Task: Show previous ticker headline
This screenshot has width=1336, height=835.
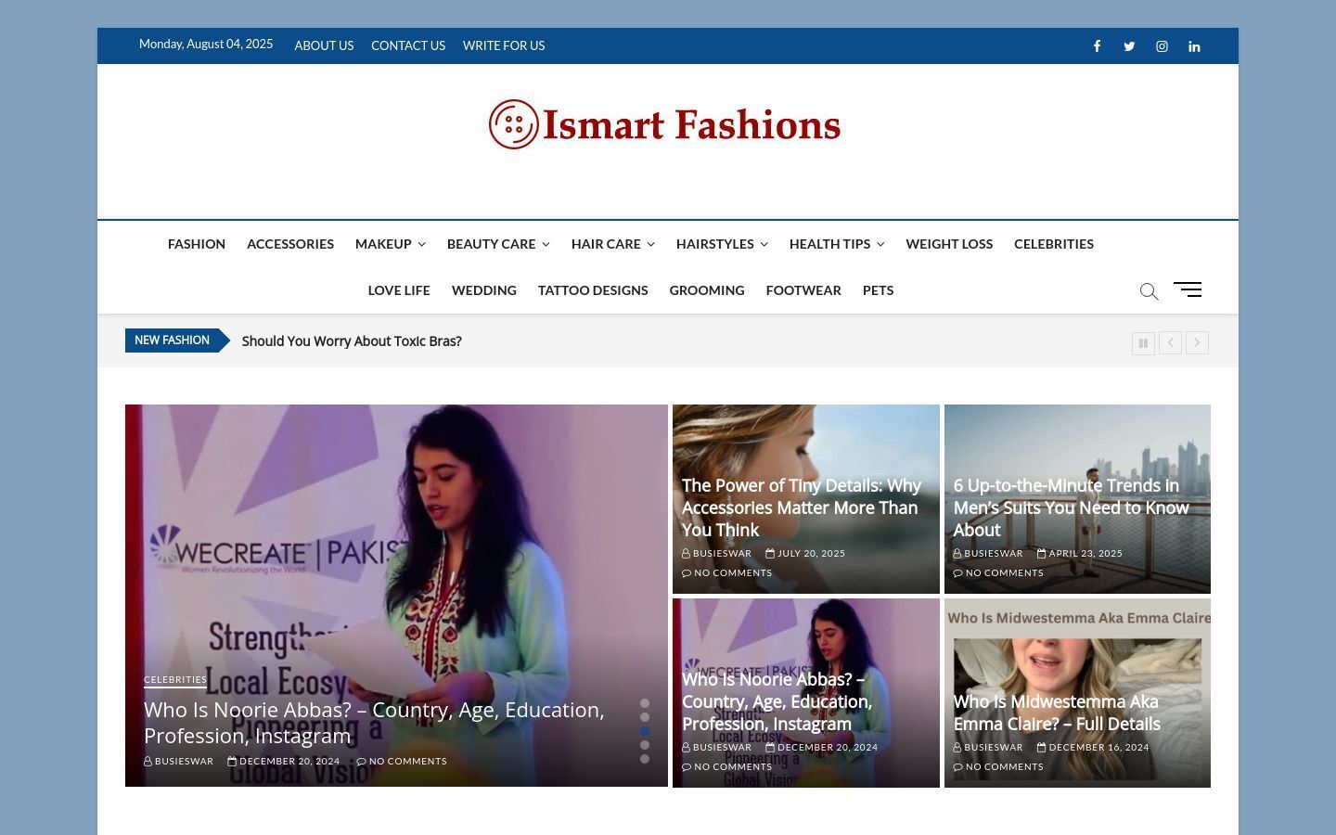Action: 1170,343
